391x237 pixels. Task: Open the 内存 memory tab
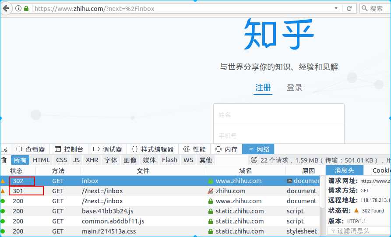(226, 149)
